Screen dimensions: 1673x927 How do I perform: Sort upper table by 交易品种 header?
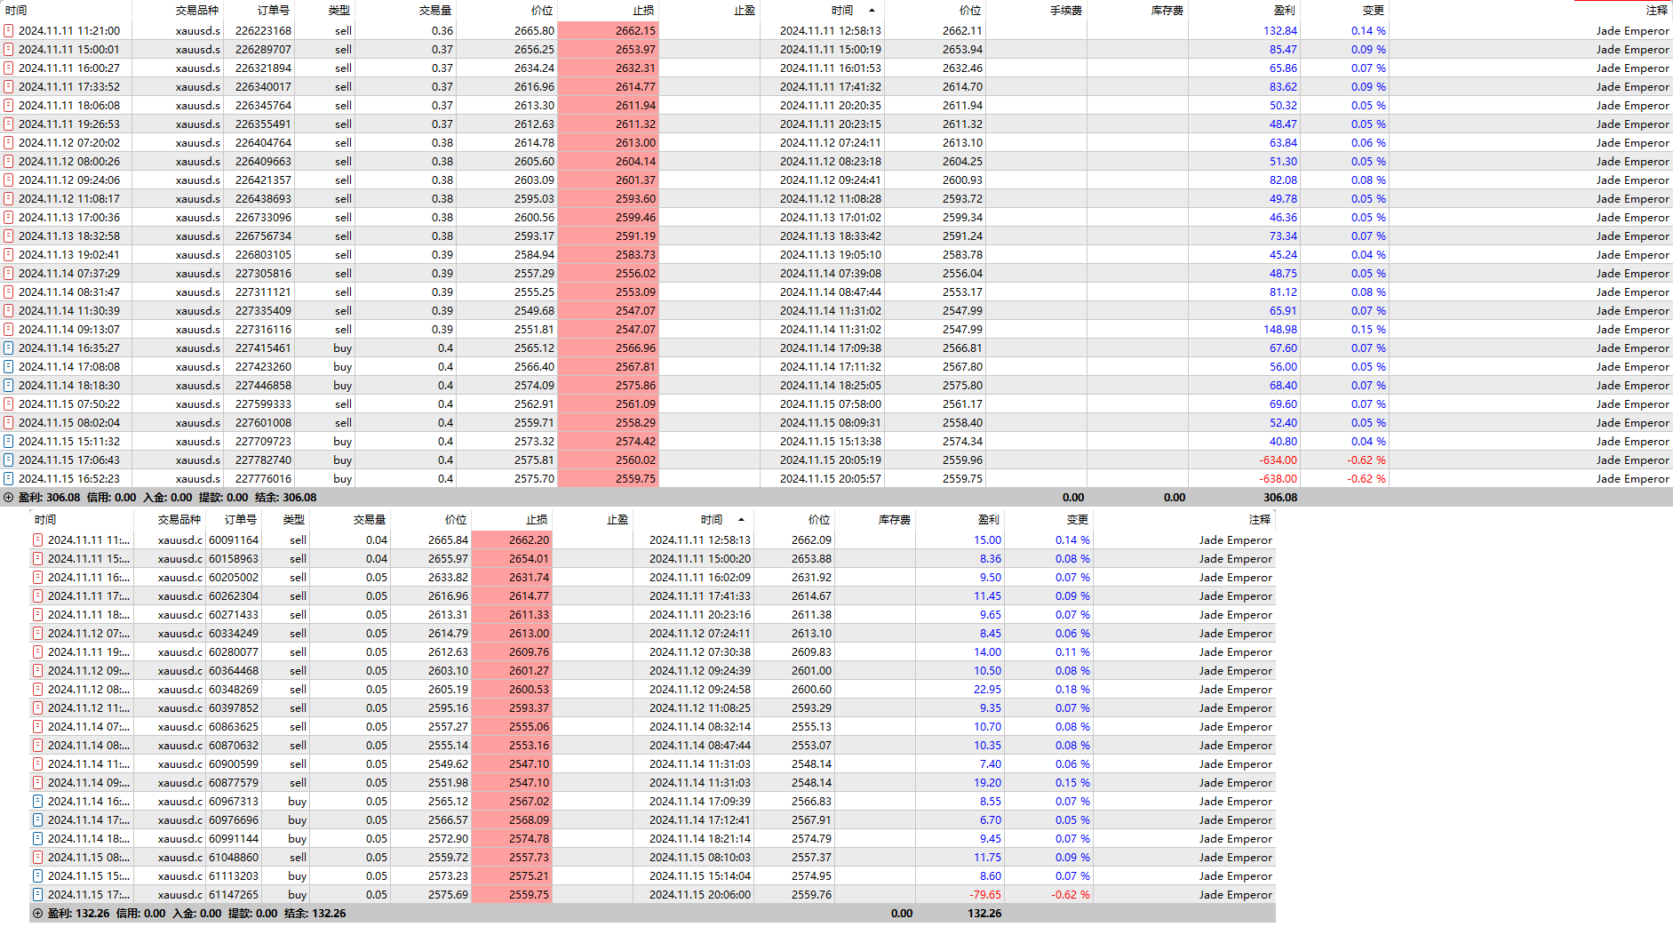pos(196,11)
